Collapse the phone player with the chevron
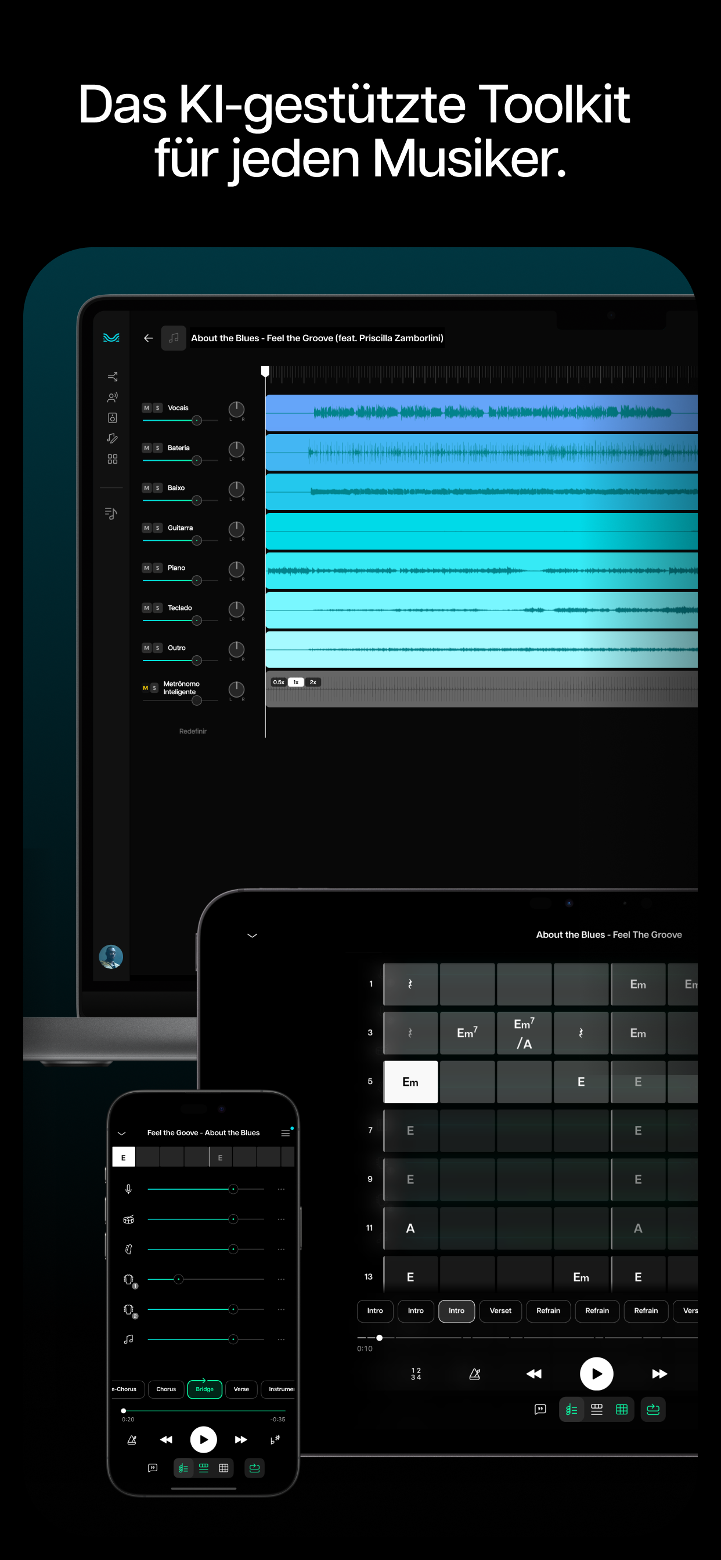721x1560 pixels. (x=121, y=1132)
